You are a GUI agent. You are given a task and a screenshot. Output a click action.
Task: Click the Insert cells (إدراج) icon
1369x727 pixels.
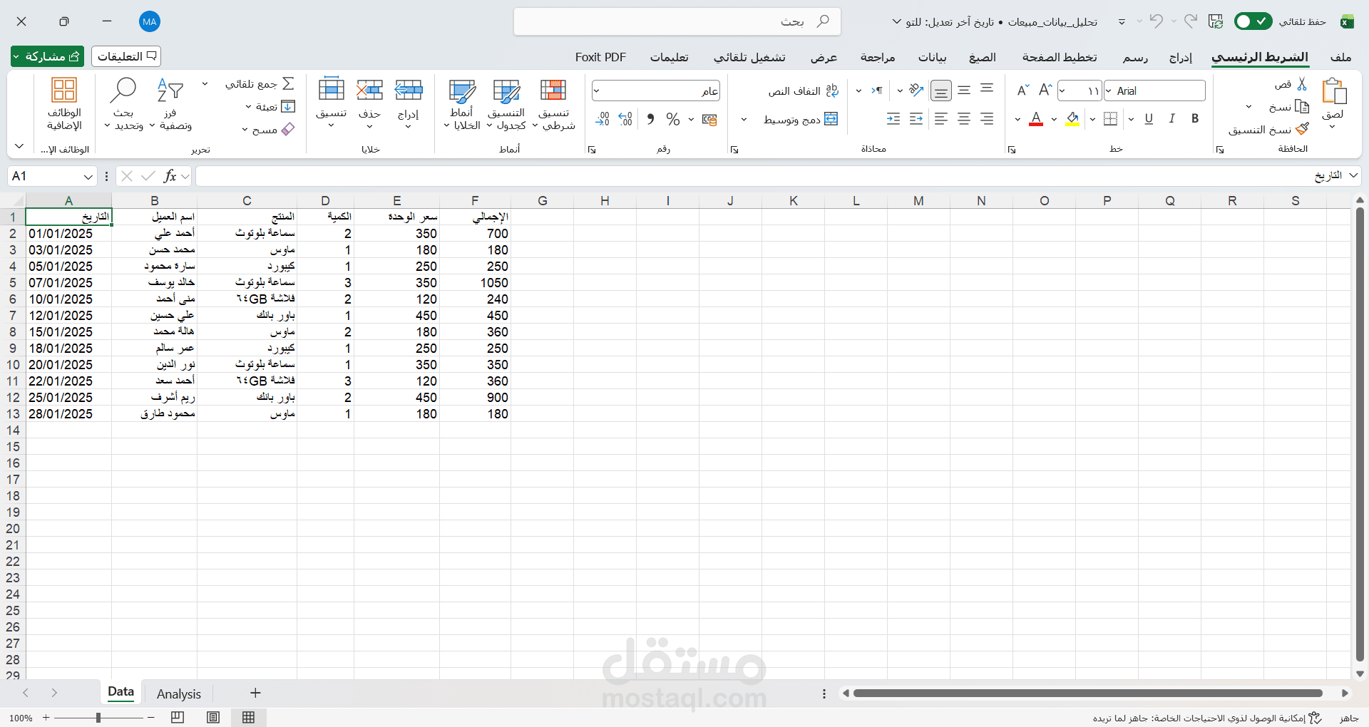click(x=409, y=90)
